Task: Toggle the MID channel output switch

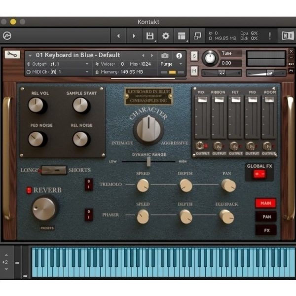Action: pos(251,146)
